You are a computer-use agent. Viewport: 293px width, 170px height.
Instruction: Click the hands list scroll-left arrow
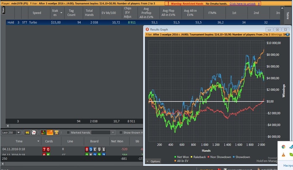click(x=3, y=164)
